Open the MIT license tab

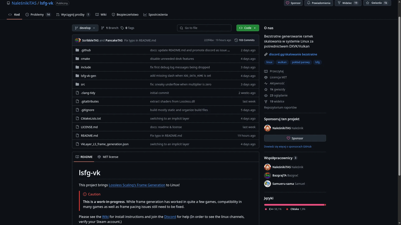click(x=108, y=157)
